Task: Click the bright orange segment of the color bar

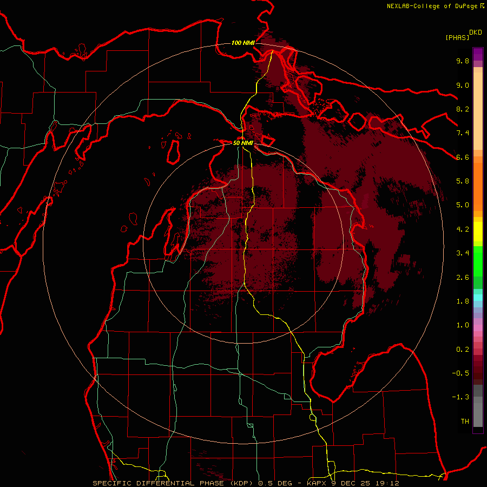Action: click(478, 187)
